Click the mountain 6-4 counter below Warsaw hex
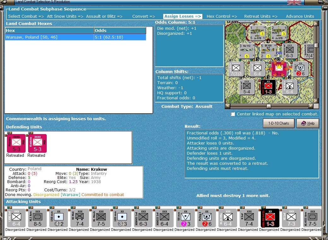Viewport: 328px width, 240px height. pos(290,87)
